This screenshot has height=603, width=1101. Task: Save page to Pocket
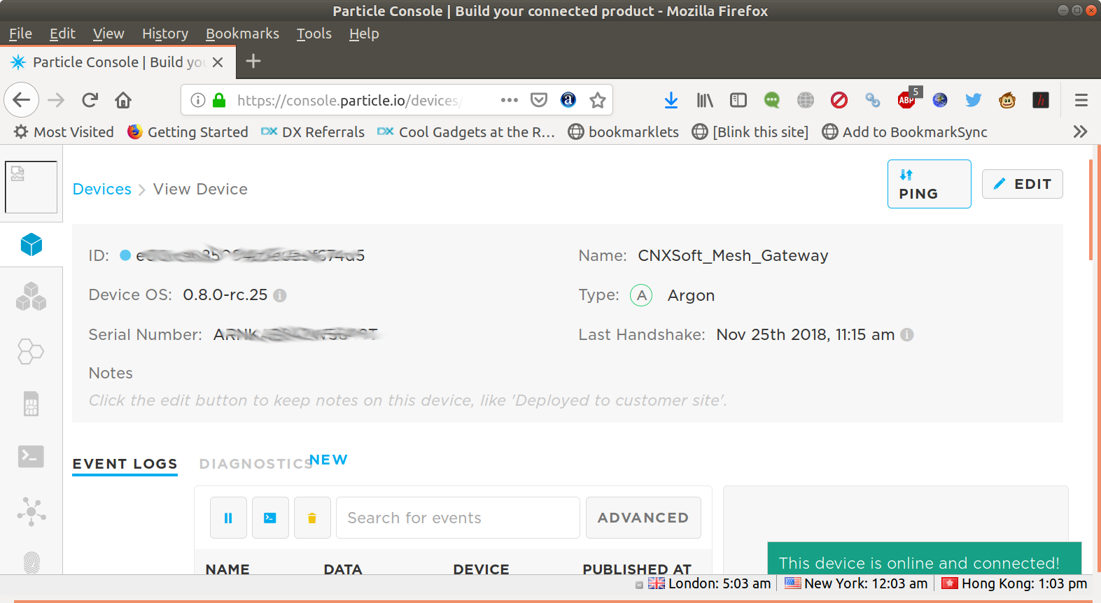point(538,100)
